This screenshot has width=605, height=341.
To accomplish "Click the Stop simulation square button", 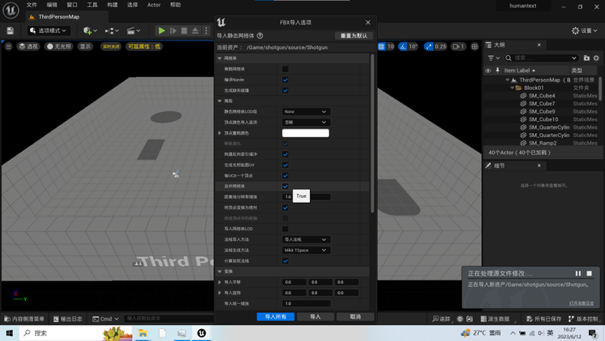I will coord(184,31).
